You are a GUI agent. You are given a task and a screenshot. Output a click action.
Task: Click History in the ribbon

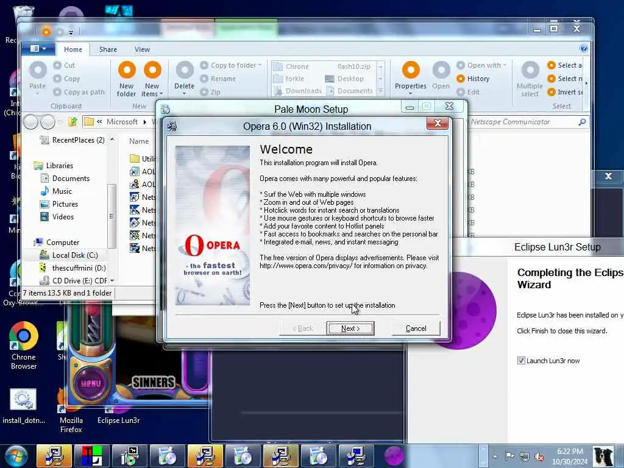coord(473,79)
